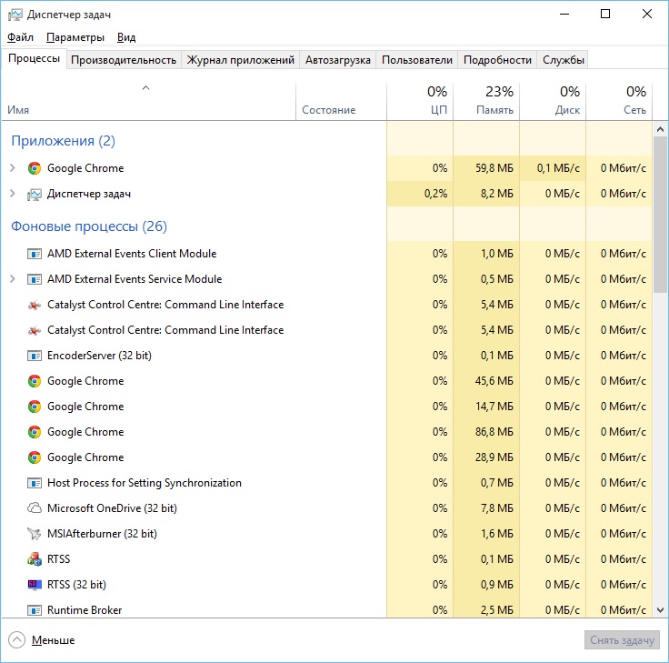Screen dimensions: 669x663
Task: Open the Файл menu
Action: click(20, 37)
